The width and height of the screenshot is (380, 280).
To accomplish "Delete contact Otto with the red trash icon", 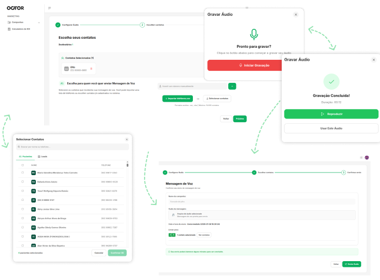I will [91, 69].
